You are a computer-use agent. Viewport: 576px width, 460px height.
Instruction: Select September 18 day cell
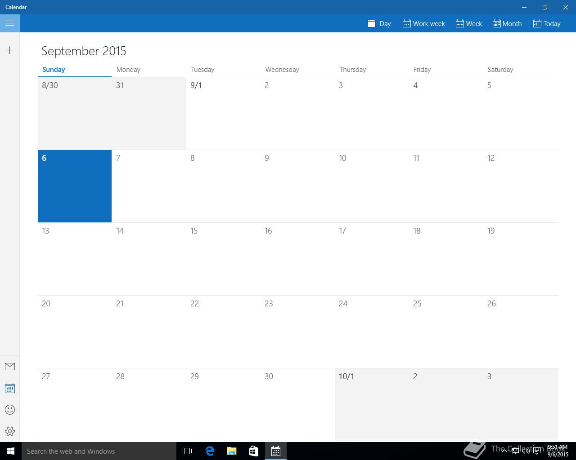446,259
